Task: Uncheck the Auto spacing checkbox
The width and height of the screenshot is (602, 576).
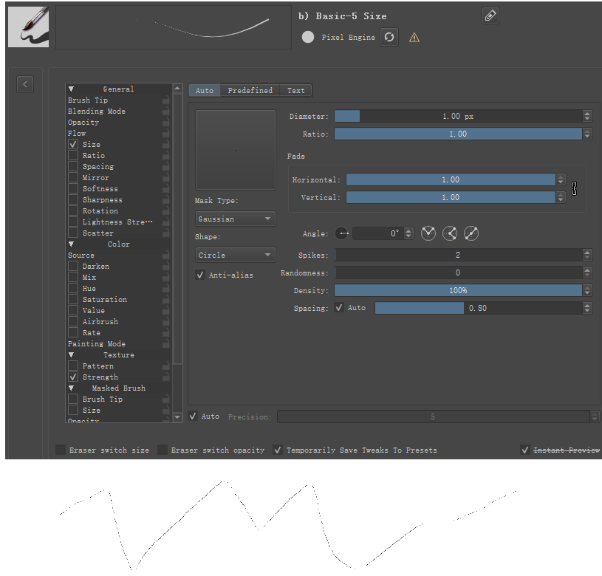Action: coord(338,308)
